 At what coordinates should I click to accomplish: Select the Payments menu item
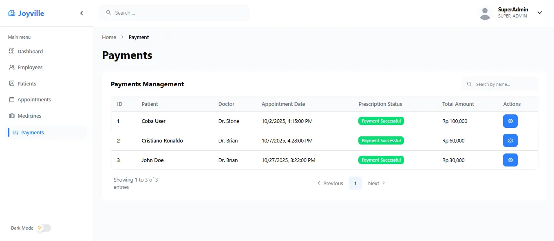[32, 132]
